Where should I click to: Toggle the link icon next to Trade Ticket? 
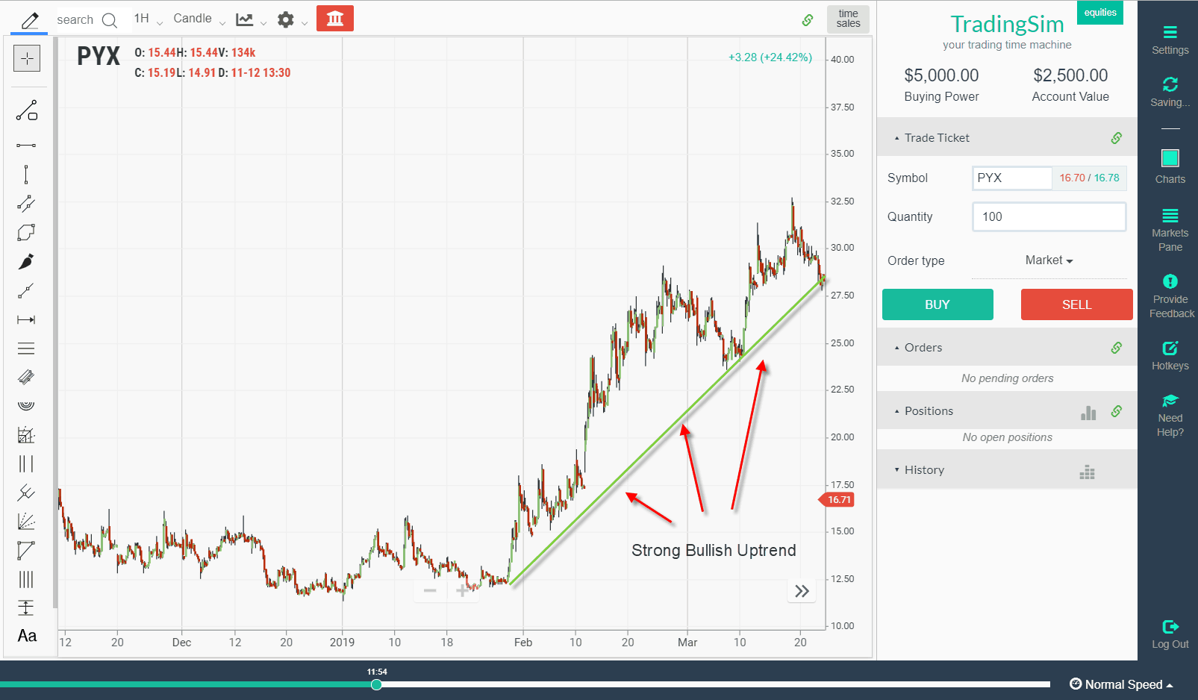click(x=1117, y=137)
